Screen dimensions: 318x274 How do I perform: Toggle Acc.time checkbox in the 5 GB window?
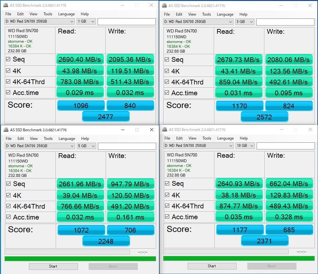point(9,217)
